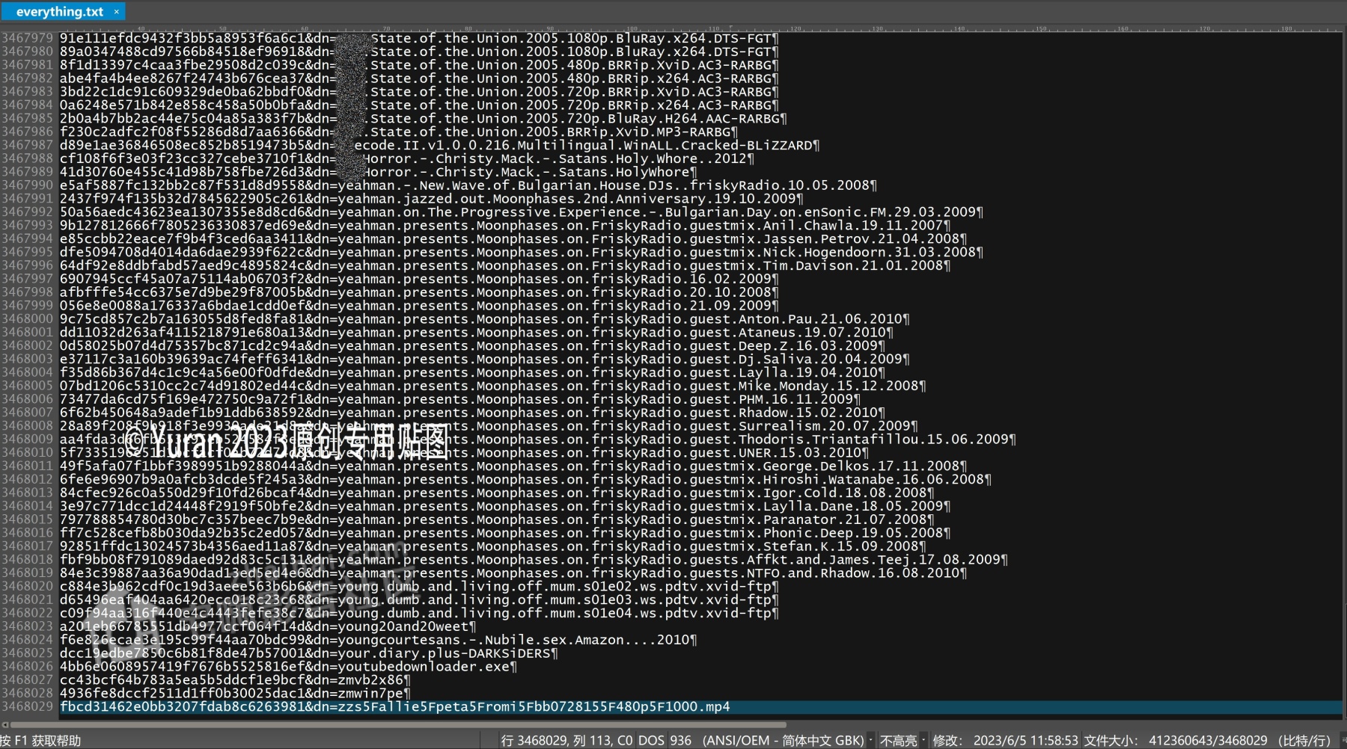
Task: Click the line with friskyRadio.21.09.2009
Action: coord(419,306)
